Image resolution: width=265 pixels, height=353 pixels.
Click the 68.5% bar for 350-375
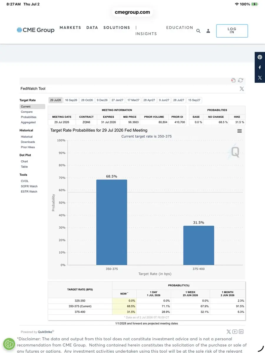(112, 222)
